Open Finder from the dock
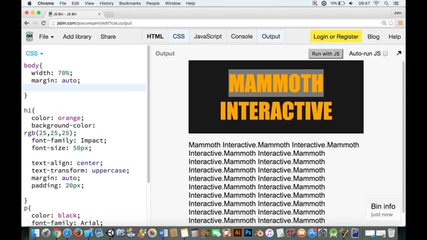 (x=35, y=233)
